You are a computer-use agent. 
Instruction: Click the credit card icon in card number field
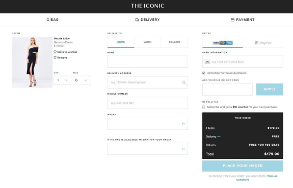pyautogui.click(x=207, y=62)
